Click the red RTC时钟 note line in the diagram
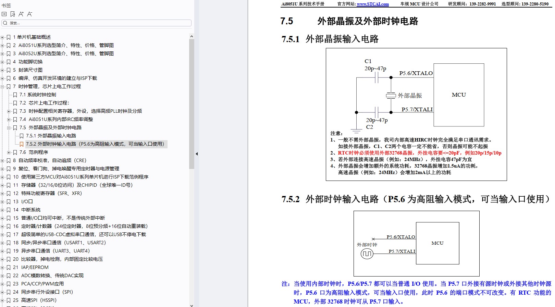 tap(420, 153)
